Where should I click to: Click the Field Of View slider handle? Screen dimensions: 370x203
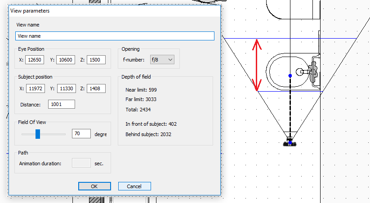tap(38, 134)
